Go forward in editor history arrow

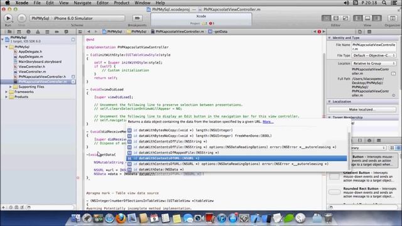[95, 32]
